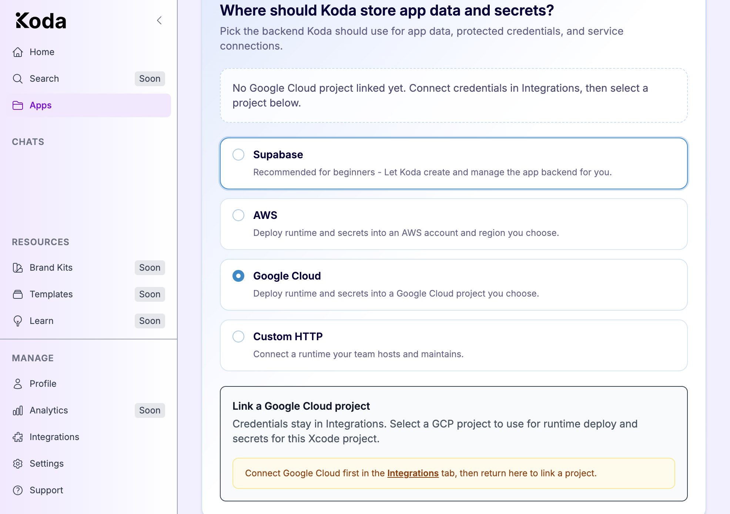Click the 'Connect a runtime your team hosts' description
This screenshot has width=730, height=514.
pos(358,354)
